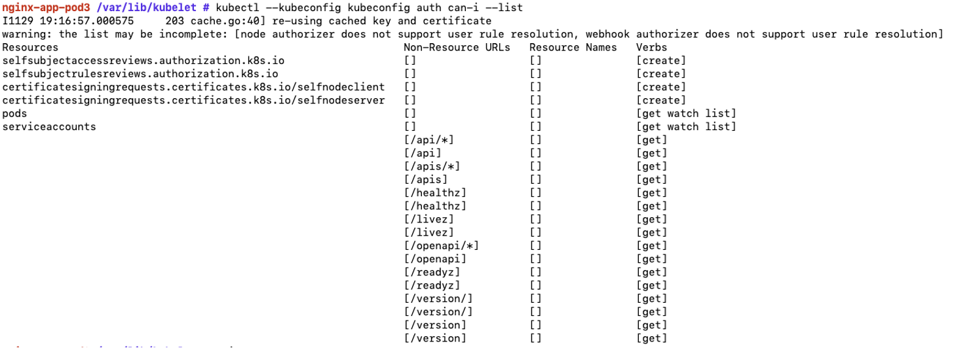Click the Resource Names column header
Image resolution: width=954 pixels, height=348 pixels.
point(573,47)
